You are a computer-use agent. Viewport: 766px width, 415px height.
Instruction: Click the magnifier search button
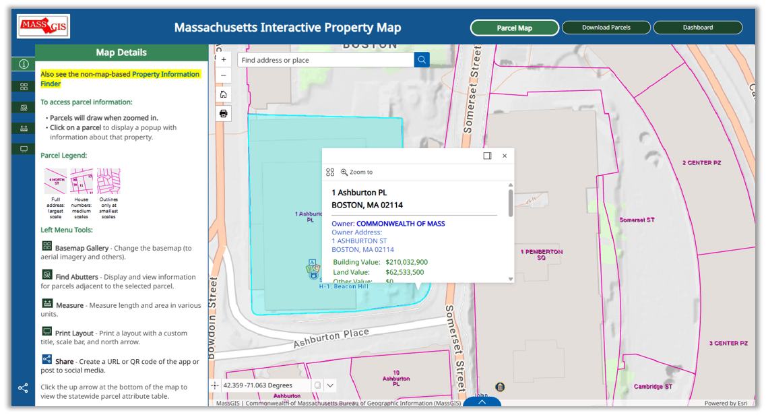(422, 59)
